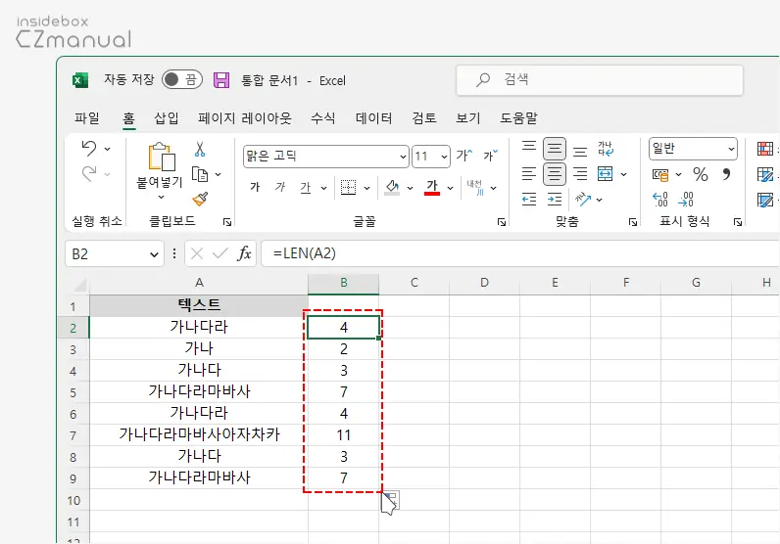Click the fill color bucket icon
Viewport: 780px width, 544px height.
(x=392, y=187)
